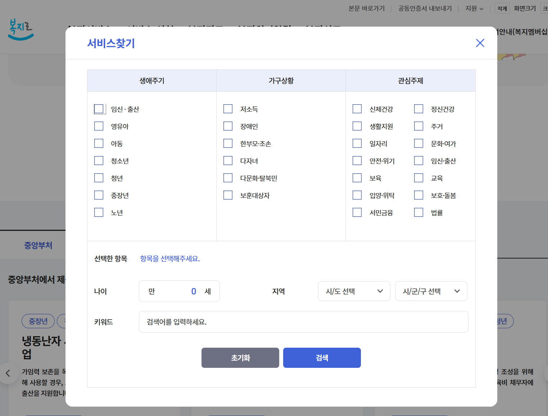Expand the 지원 menu in the header
The height and width of the screenshot is (416, 548).
coord(474,8)
